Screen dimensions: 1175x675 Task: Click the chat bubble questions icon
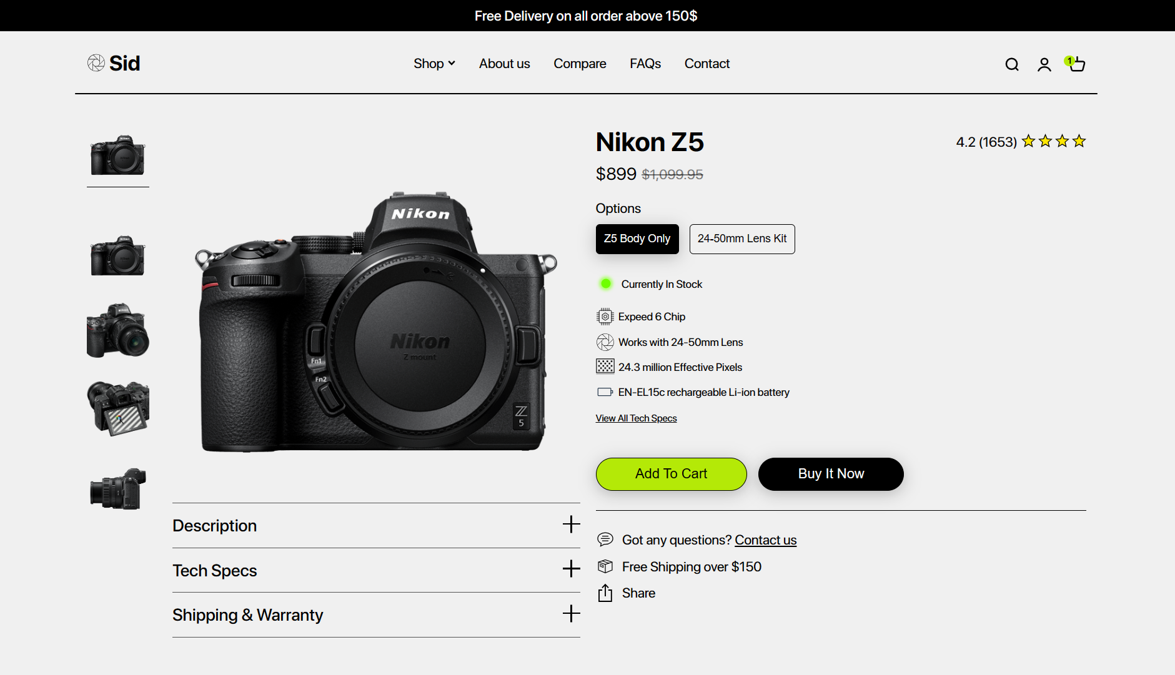605,540
